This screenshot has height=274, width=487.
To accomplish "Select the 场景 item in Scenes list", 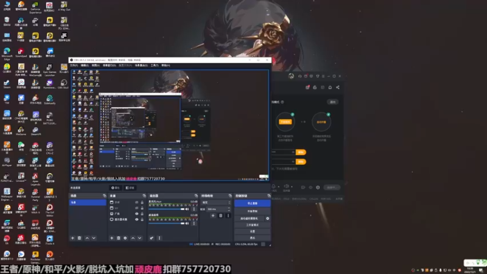I will (88, 203).
